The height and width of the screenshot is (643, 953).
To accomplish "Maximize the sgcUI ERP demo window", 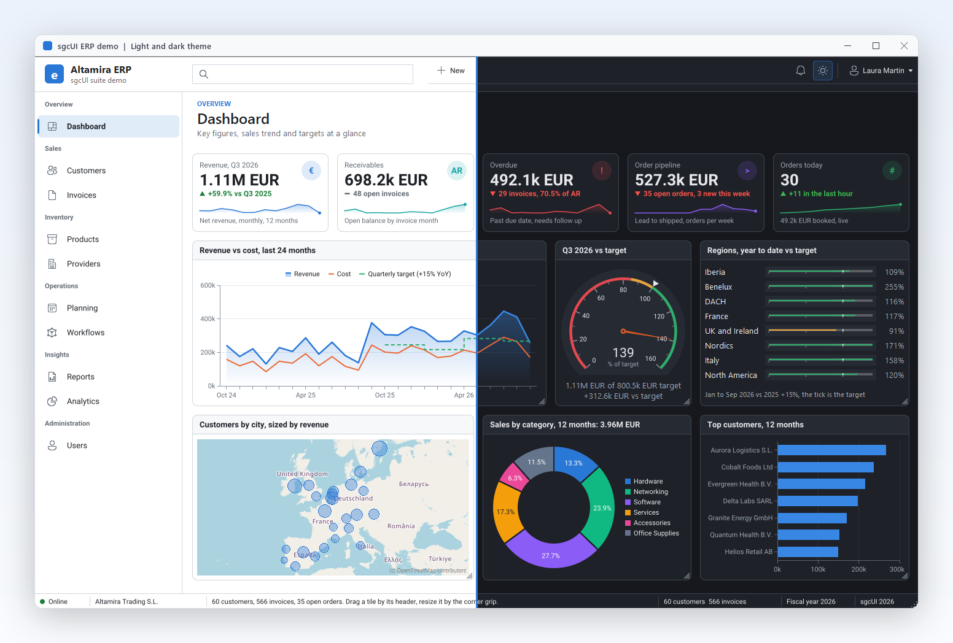I will tap(876, 46).
